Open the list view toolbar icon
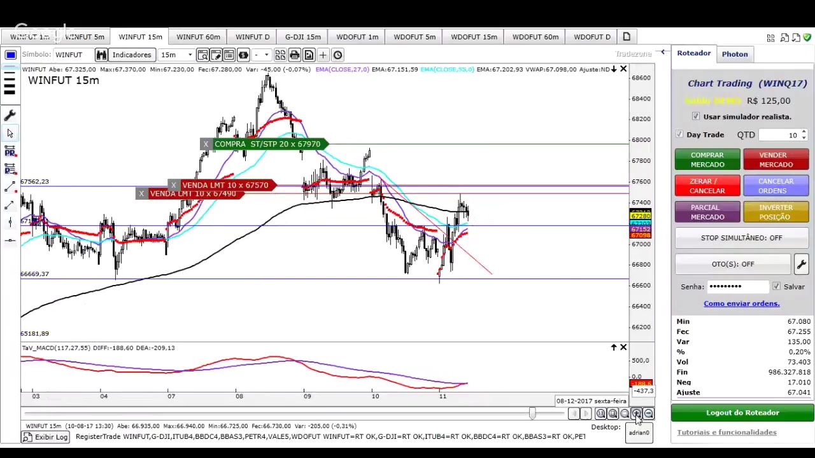 coord(229,55)
